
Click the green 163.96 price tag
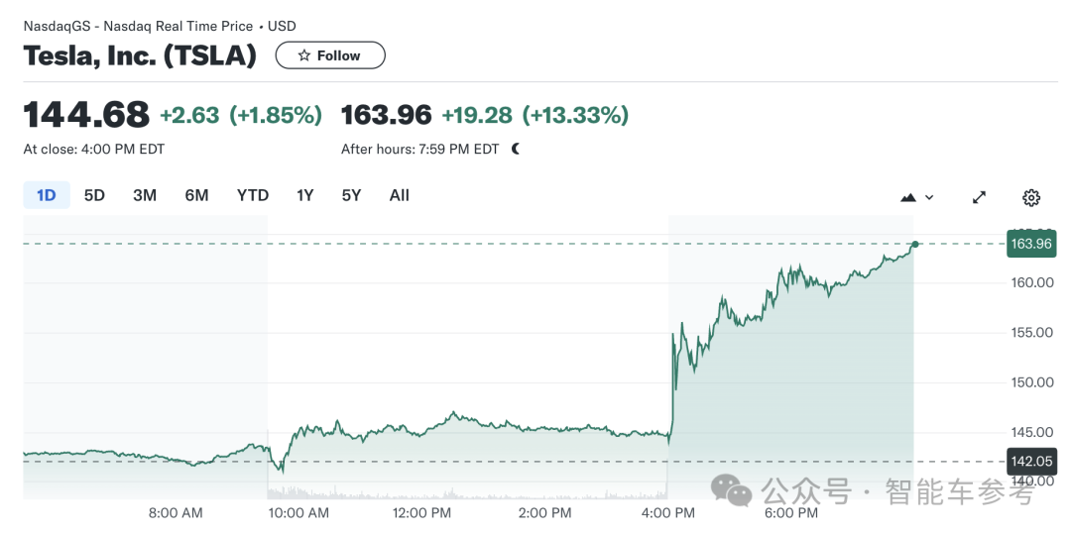(x=1031, y=244)
